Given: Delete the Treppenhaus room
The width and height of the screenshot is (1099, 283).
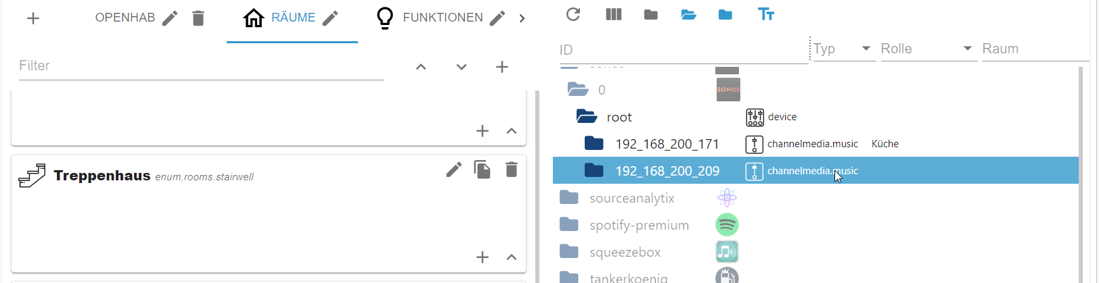Looking at the screenshot, I should [x=512, y=170].
